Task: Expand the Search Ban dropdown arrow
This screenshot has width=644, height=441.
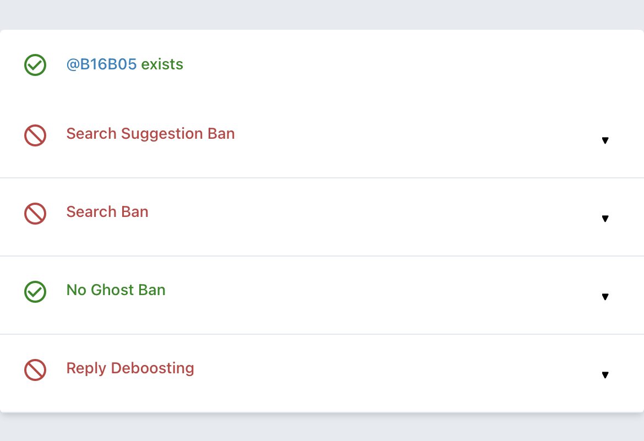Action: pyautogui.click(x=605, y=219)
